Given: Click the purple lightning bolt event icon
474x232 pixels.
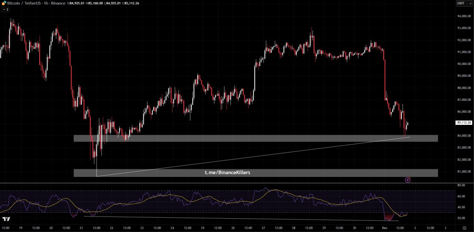Looking at the screenshot, I should [408, 180].
